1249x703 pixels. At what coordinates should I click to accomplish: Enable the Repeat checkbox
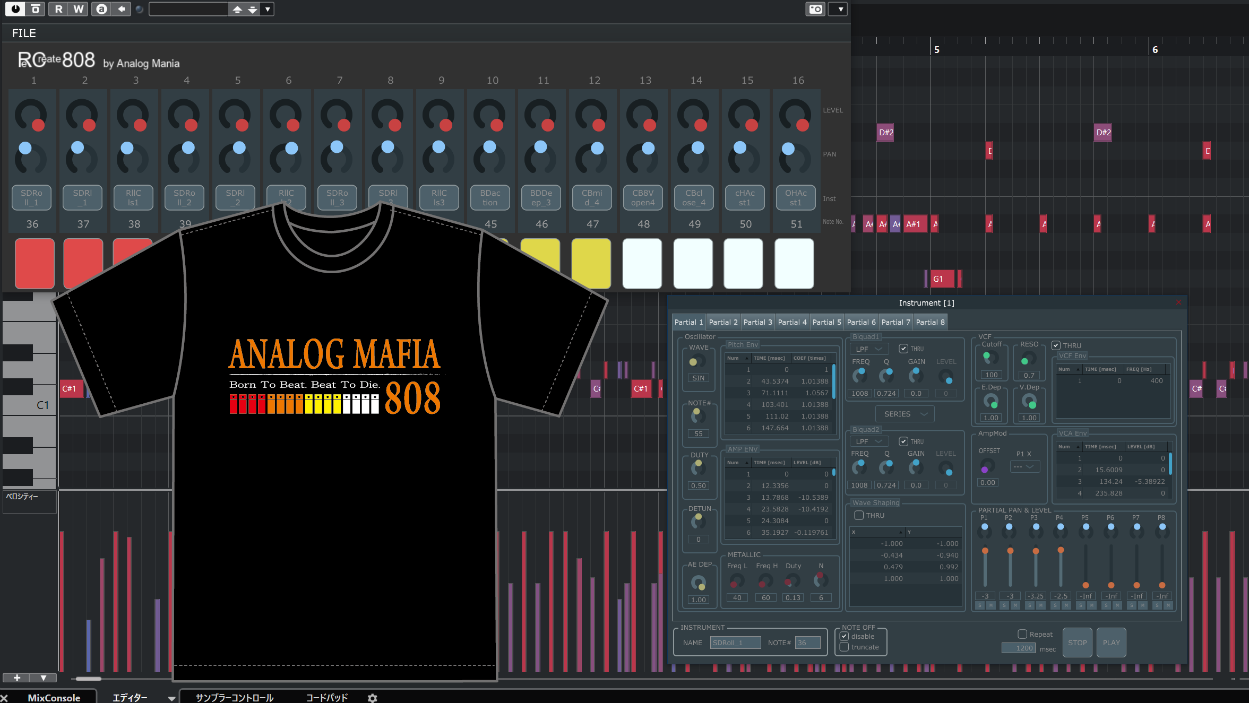[x=1022, y=634]
